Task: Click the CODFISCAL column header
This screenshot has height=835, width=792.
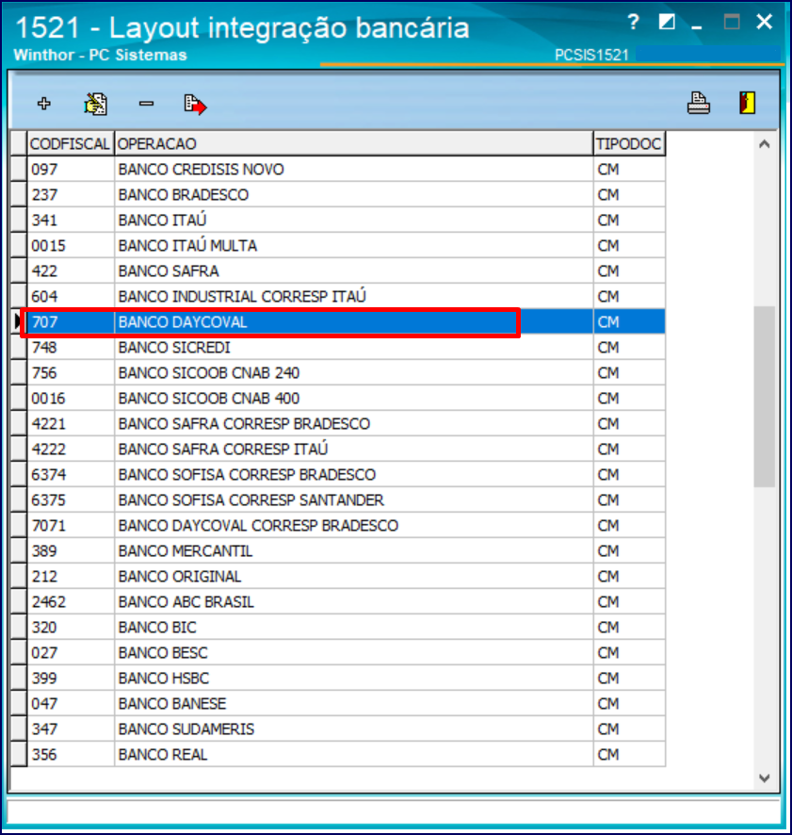Action: (71, 144)
